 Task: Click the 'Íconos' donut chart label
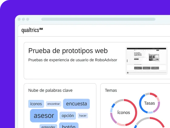(x=124, y=112)
